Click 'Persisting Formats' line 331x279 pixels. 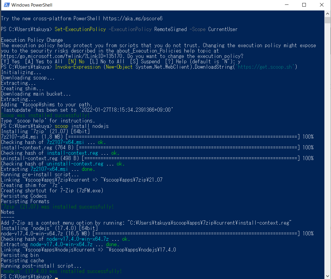point(25,201)
